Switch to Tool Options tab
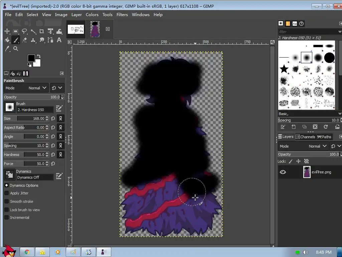 coord(6,73)
